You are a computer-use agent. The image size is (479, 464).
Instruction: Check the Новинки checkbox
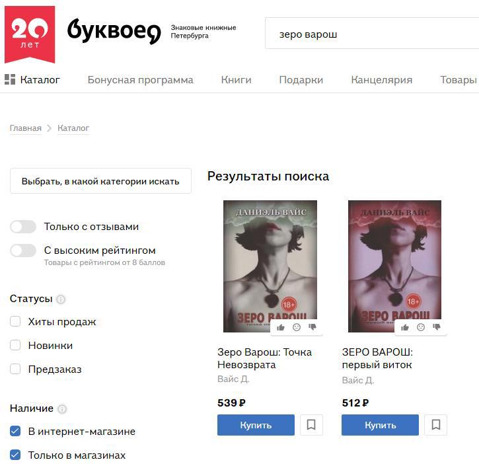(15, 345)
